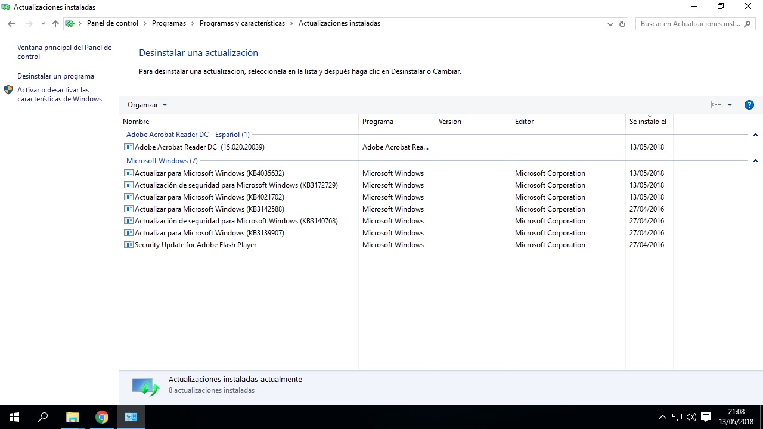763x429 pixels.
Task: Sort by Se instaló el column header
Action: (649, 122)
